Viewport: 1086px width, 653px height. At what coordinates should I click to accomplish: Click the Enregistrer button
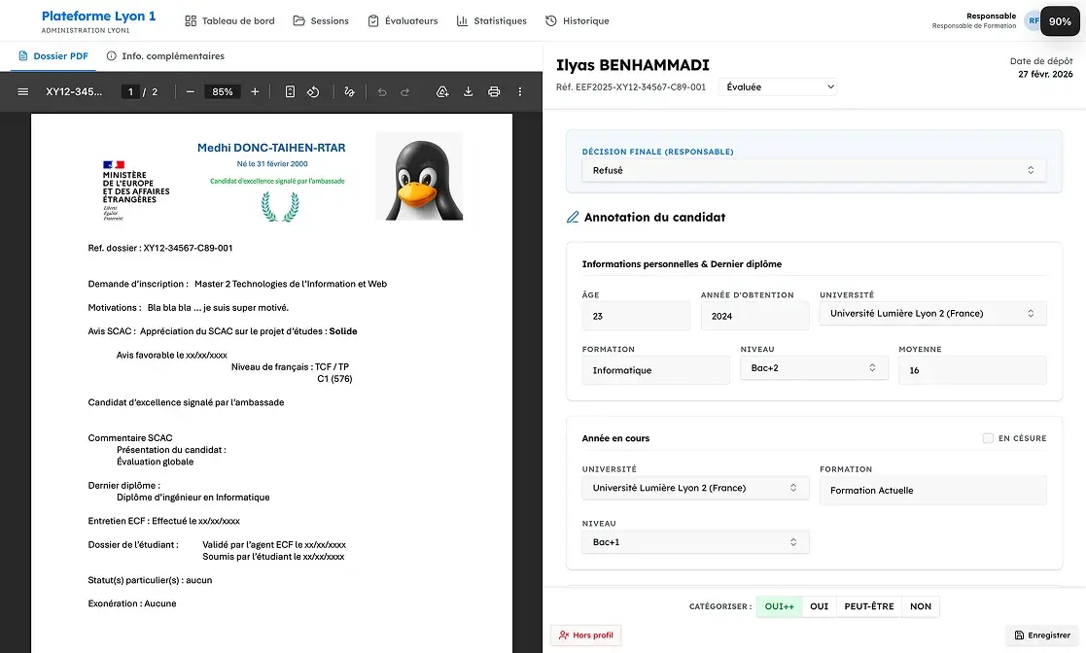coord(1042,635)
